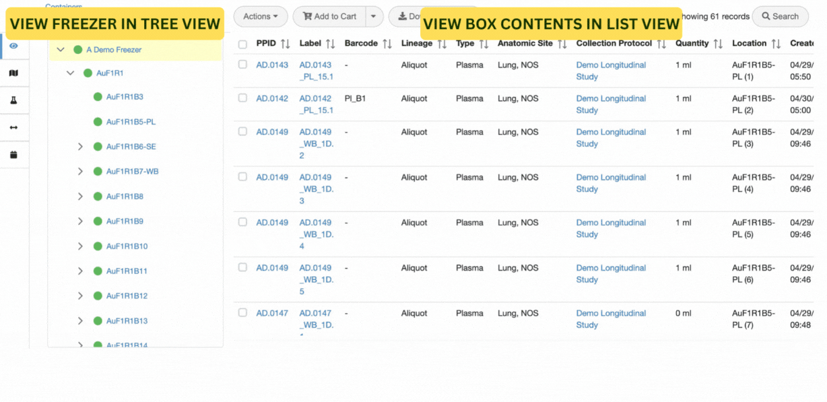The width and height of the screenshot is (827, 402).
Task: Open PPID link AD.0142
Action: 272,98
